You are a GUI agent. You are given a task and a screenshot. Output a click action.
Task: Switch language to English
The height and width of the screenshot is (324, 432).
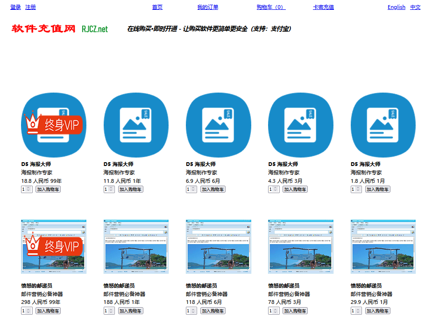pyautogui.click(x=397, y=7)
